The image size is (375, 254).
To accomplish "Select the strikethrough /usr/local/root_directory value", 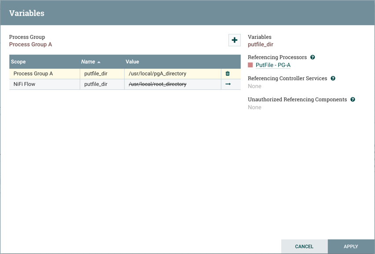I will (158, 84).
